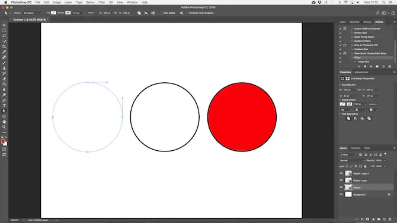The width and height of the screenshot is (397, 223).
Task: Toggle the Align Edges checkbox
Action: point(161,13)
